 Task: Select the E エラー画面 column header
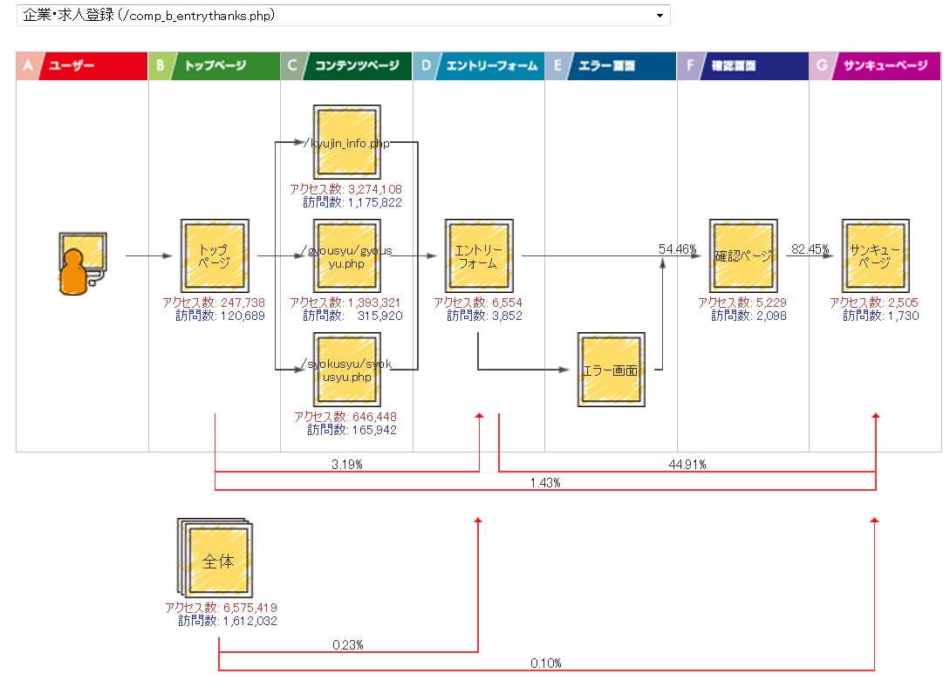(611, 66)
